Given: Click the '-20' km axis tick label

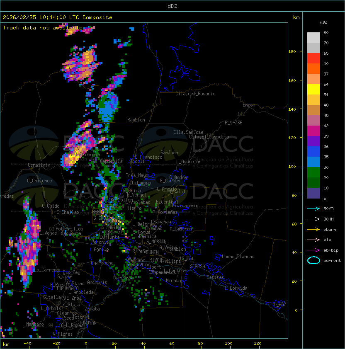Looking at the screenshot, I should click(x=56, y=344).
